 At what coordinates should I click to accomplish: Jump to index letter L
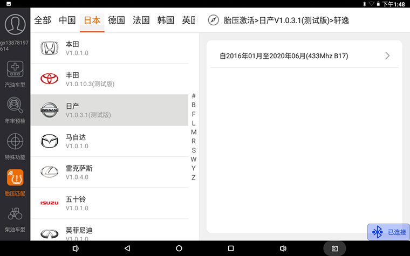(x=194, y=123)
